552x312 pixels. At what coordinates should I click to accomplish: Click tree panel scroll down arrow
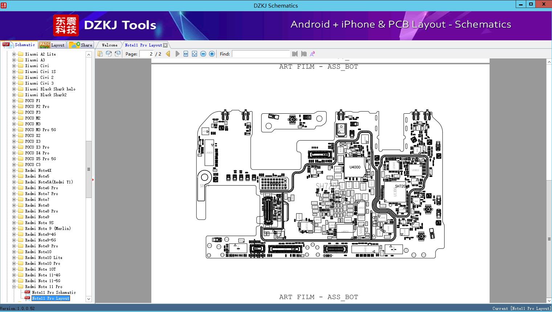tap(89, 299)
